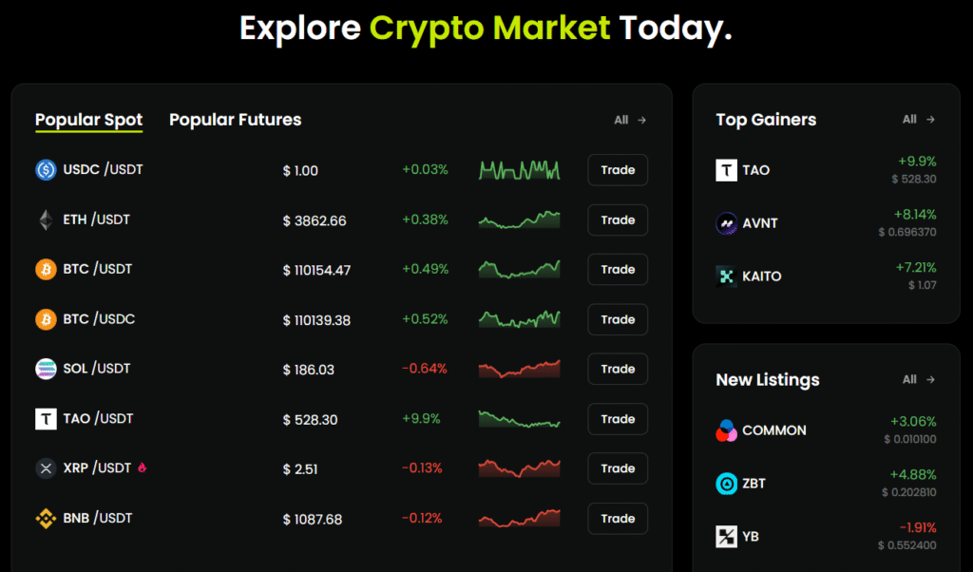View All popular spot markets
The image size is (973, 572).
click(630, 121)
